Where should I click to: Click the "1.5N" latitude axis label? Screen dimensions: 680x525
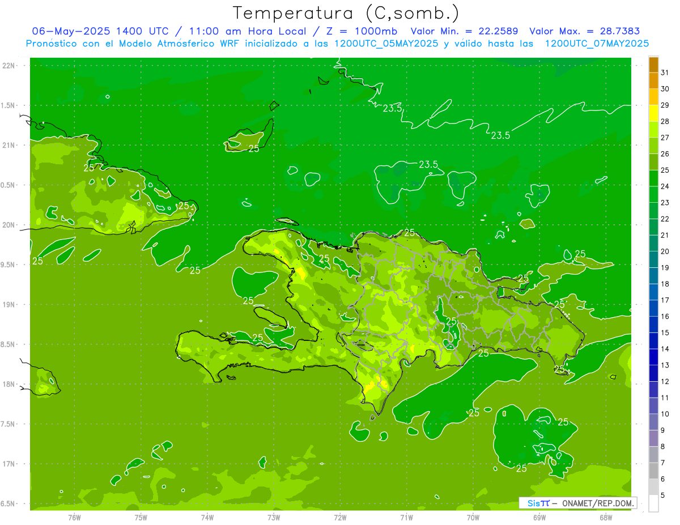(8, 105)
